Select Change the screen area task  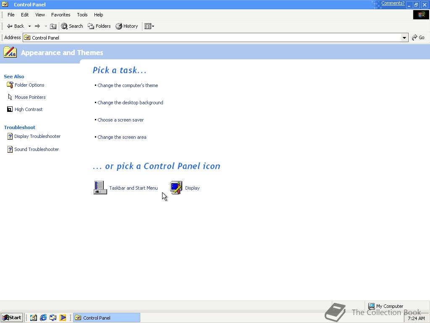click(x=122, y=137)
